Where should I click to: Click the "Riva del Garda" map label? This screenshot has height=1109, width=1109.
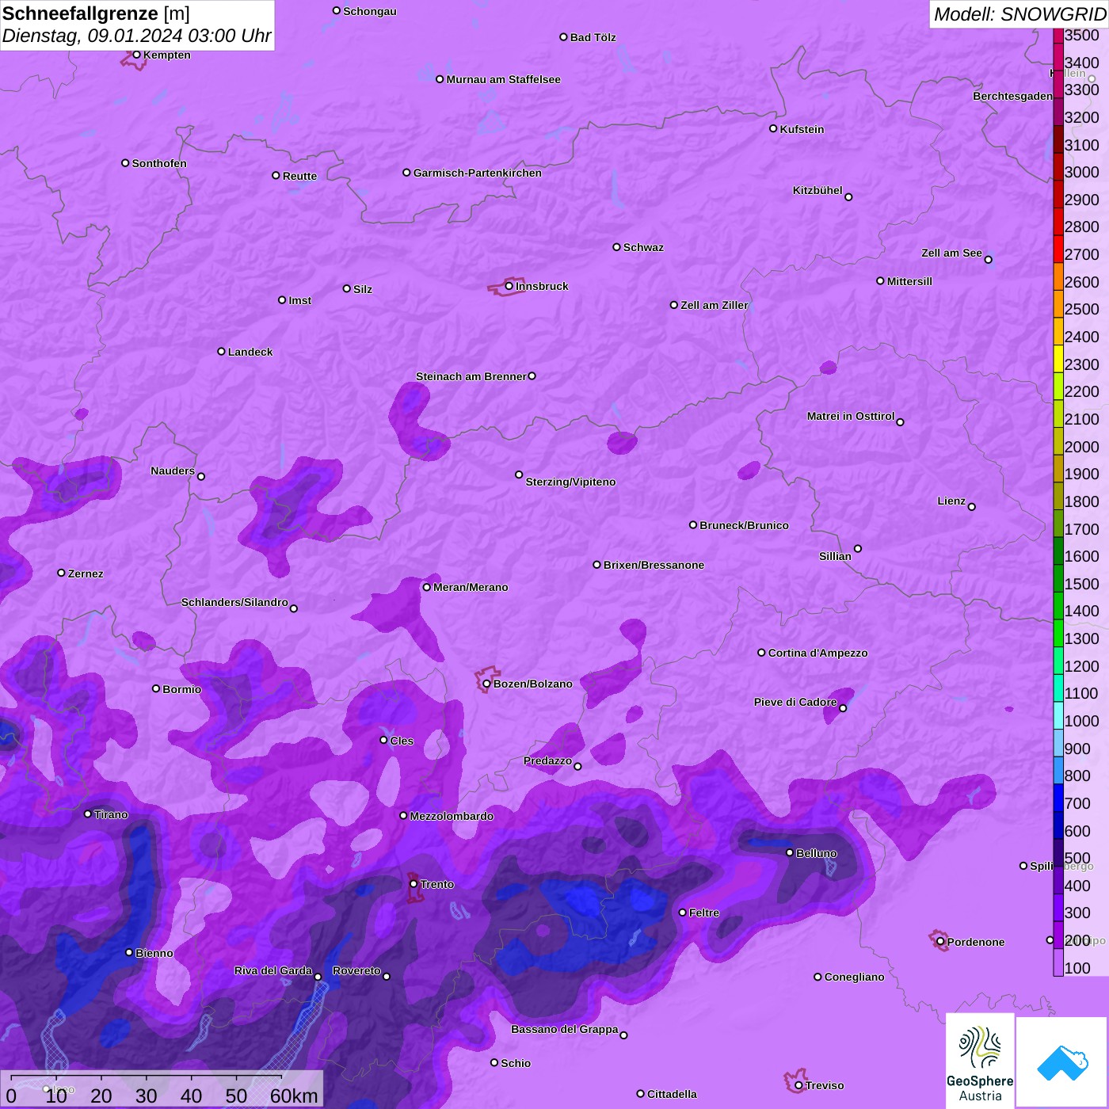[273, 970]
